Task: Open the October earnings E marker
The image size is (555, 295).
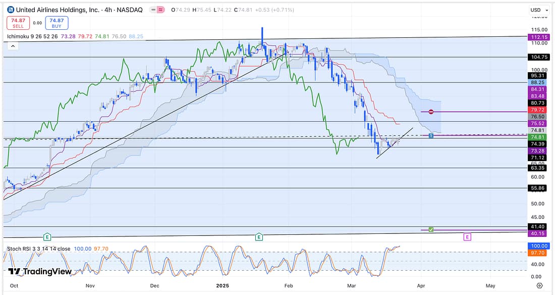Action: click(47, 236)
